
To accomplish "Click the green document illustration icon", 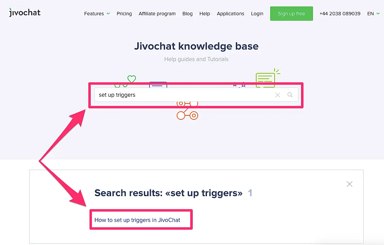I will 267,78.
